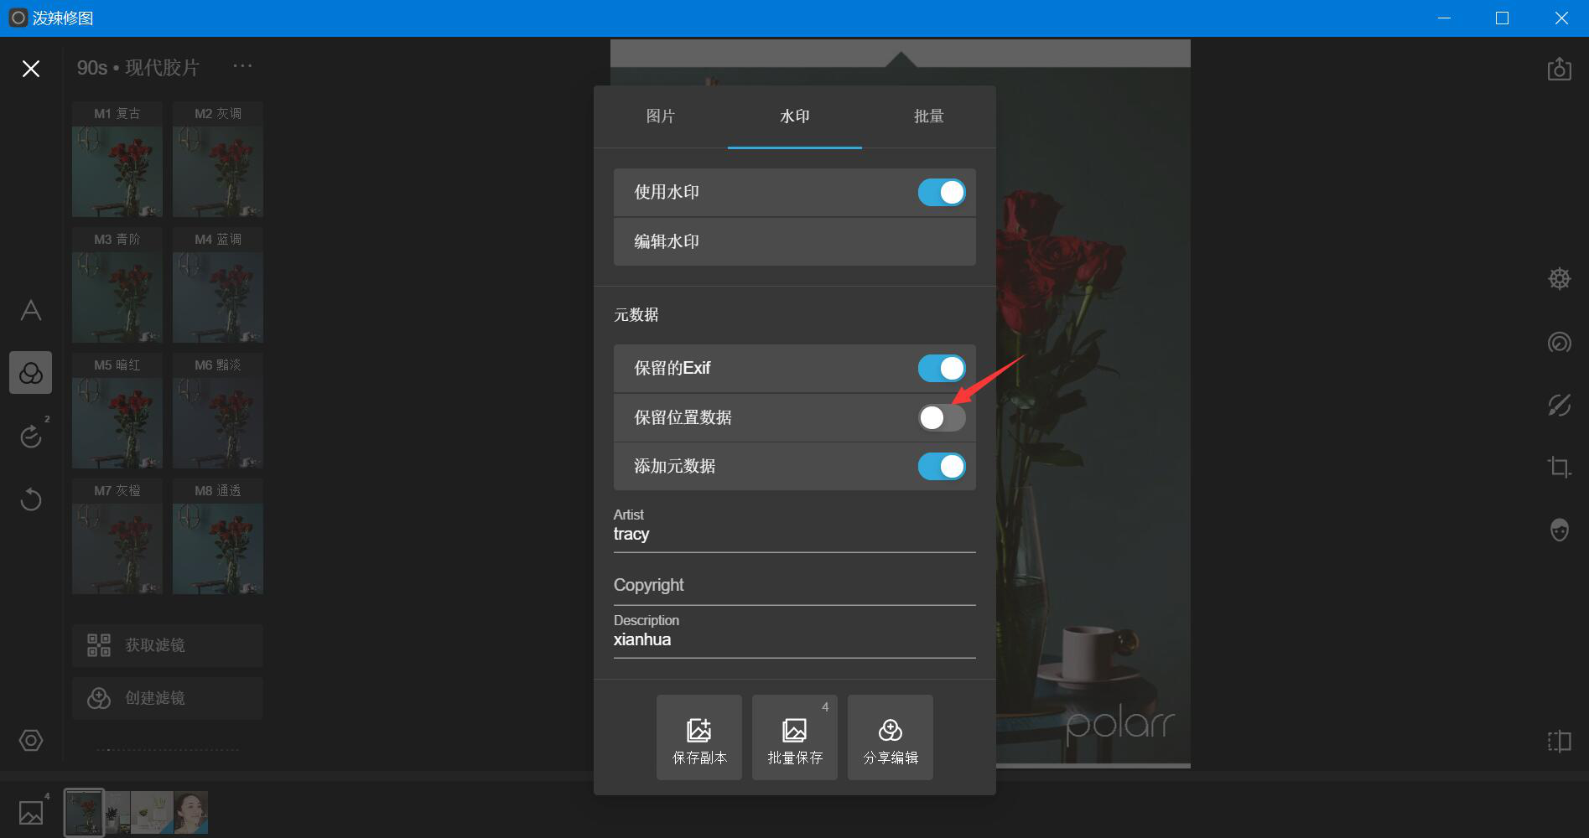Open the history/edits icon with badge 2

tap(30, 436)
